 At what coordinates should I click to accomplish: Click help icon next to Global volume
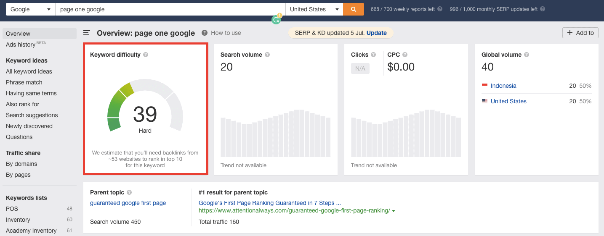(x=527, y=55)
